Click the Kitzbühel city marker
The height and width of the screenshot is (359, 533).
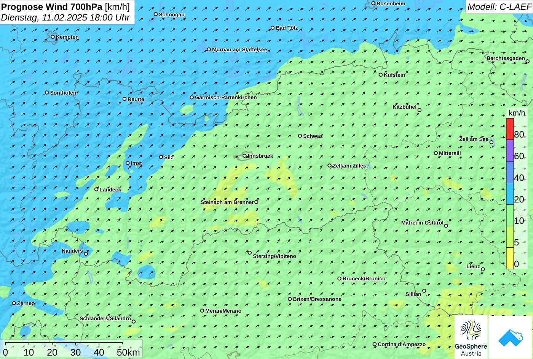(x=420, y=110)
